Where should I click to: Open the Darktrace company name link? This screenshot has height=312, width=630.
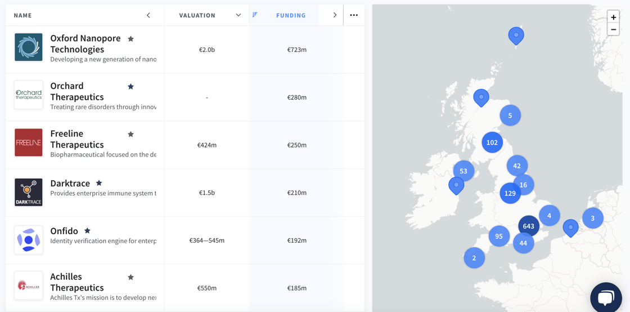[x=70, y=184]
